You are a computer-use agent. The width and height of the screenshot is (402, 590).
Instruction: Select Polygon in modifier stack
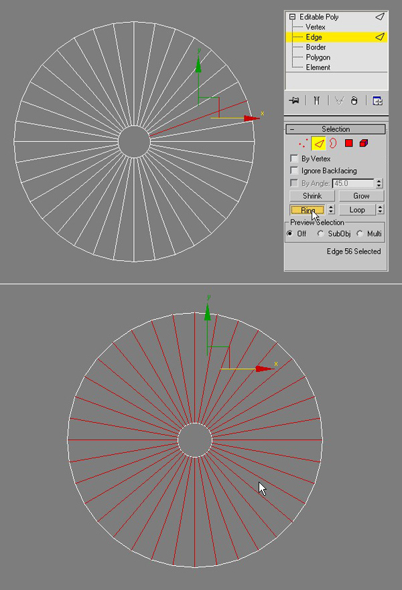click(318, 58)
